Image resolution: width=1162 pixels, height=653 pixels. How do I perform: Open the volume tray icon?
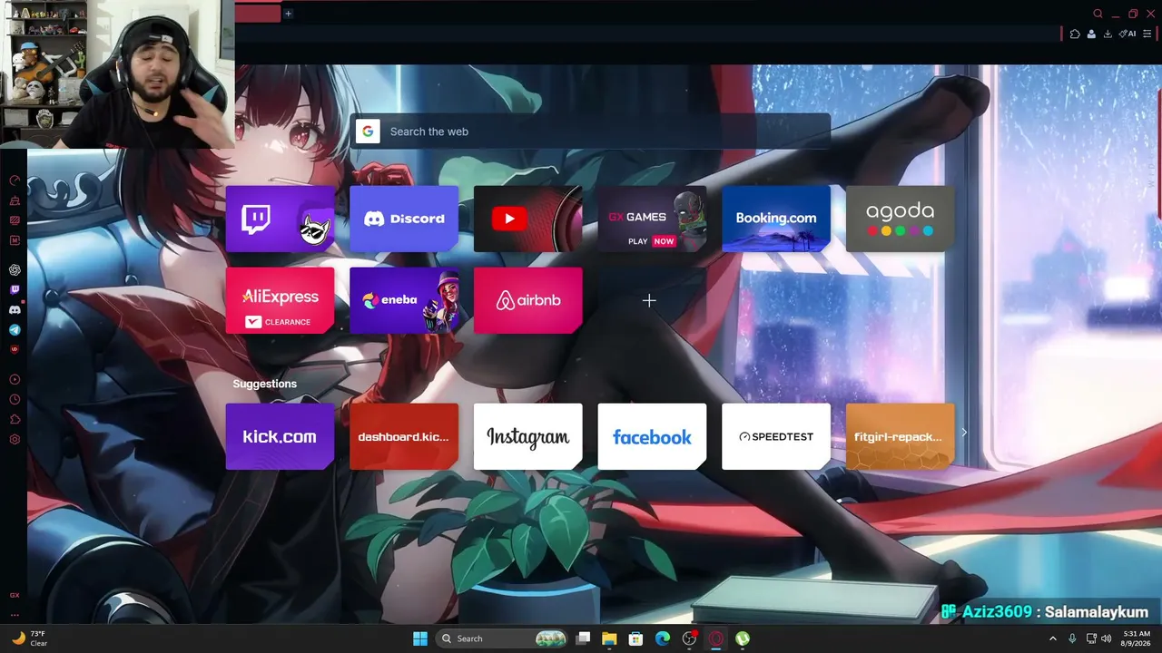1107,638
